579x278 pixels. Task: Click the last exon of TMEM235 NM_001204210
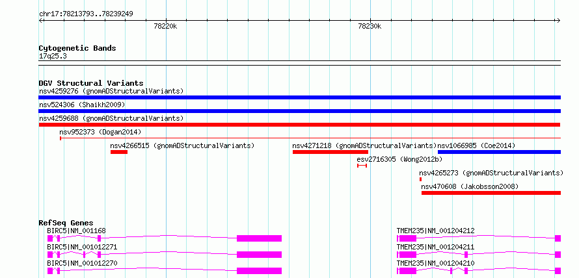(x=558, y=271)
